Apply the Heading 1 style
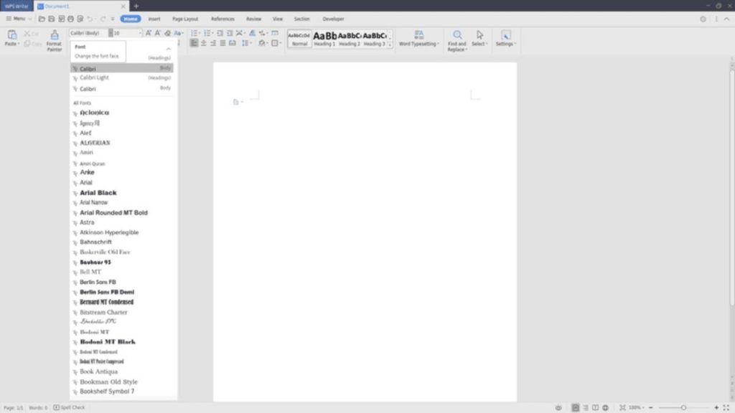 click(324, 36)
